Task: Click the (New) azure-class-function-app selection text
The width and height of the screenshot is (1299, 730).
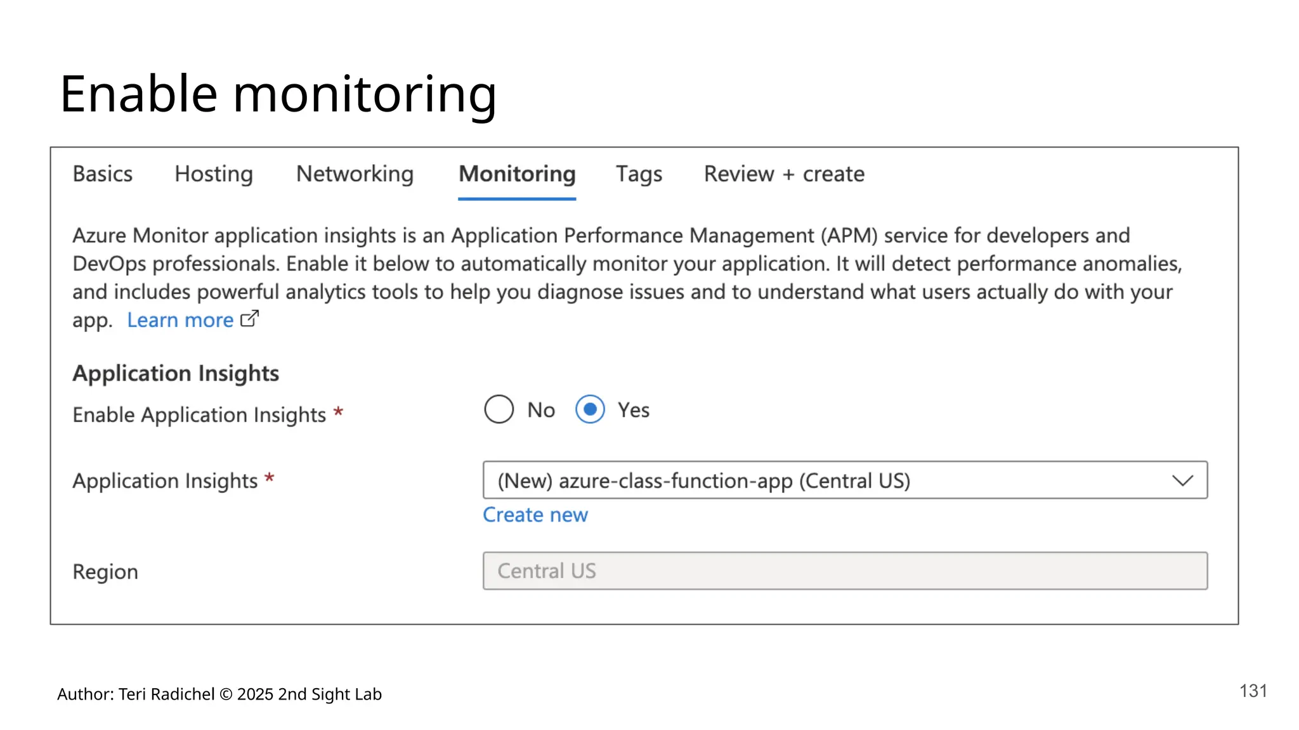Action: click(703, 481)
